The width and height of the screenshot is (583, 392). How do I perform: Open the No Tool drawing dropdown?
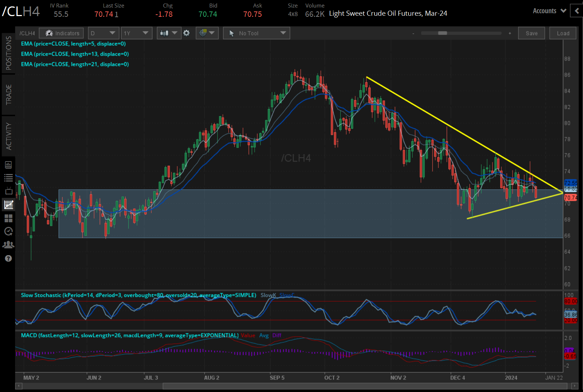(256, 33)
